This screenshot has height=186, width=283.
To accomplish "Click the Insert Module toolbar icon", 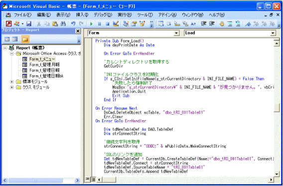I will click(17, 23).
